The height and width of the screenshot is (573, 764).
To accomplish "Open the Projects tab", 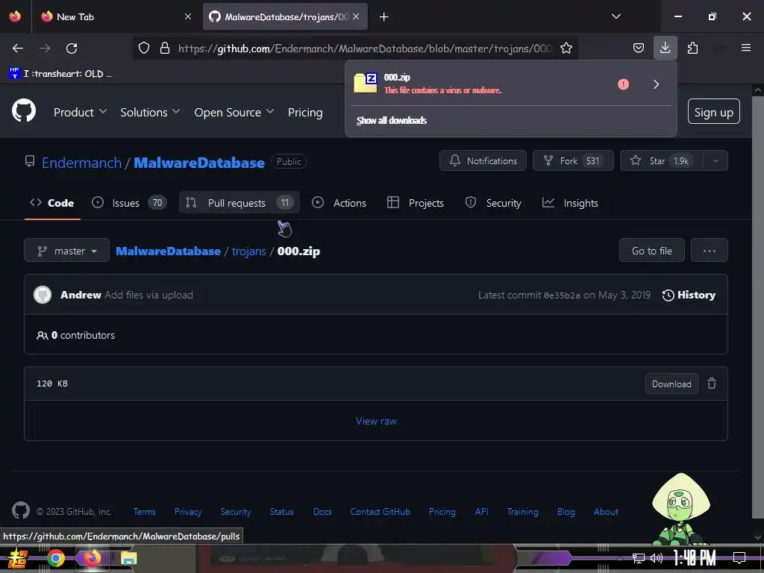I will tap(415, 203).
